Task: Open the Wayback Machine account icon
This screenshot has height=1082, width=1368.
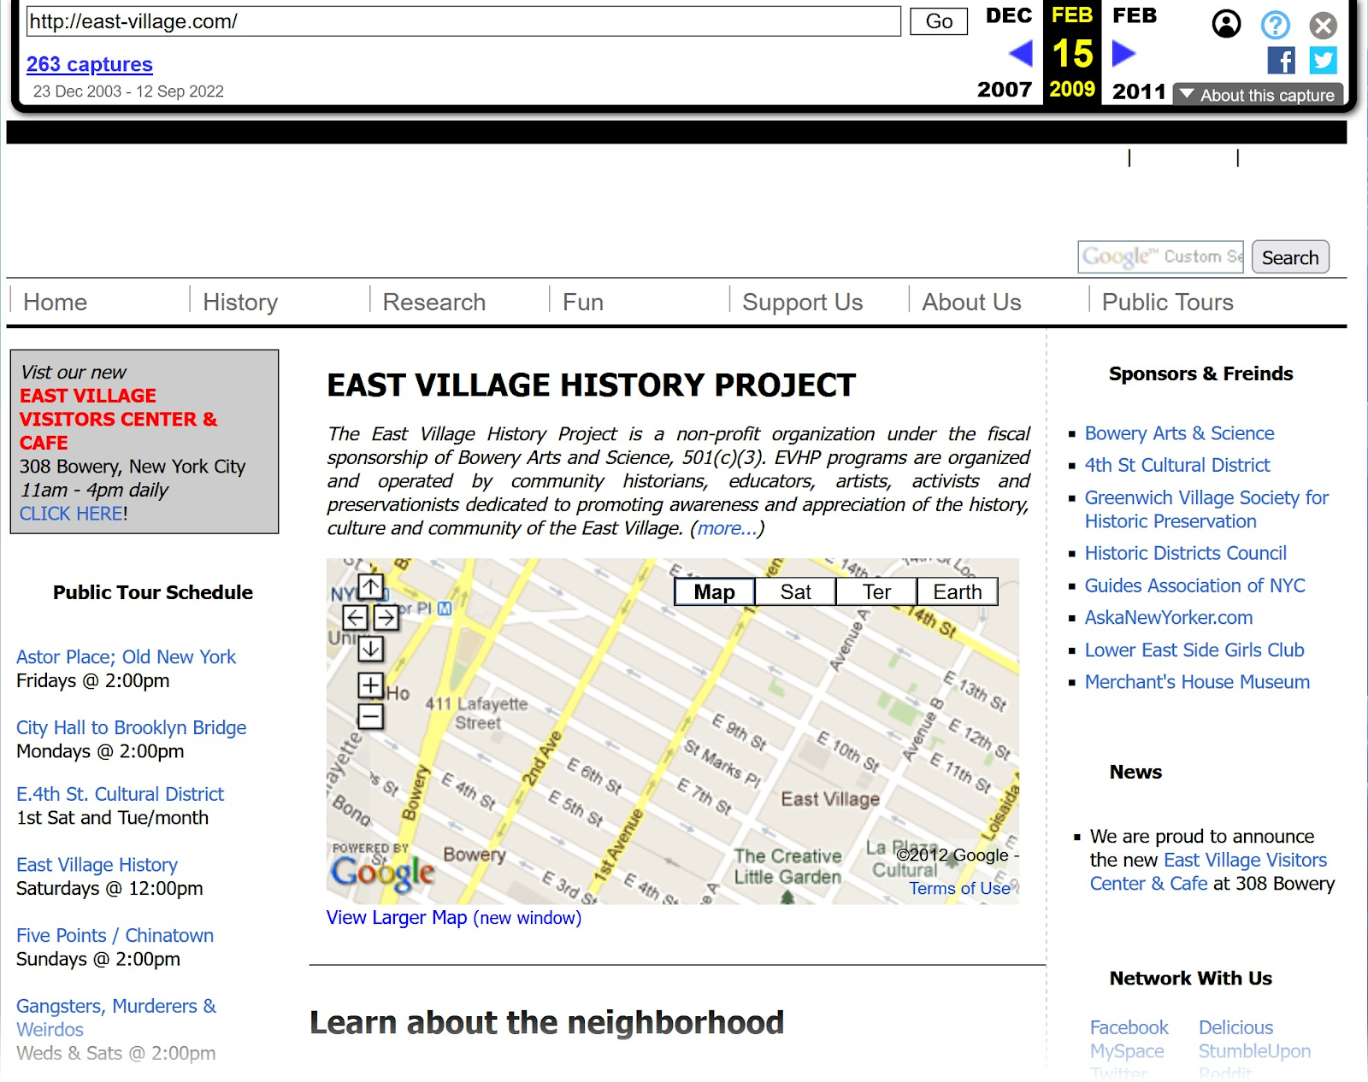Action: (x=1226, y=25)
